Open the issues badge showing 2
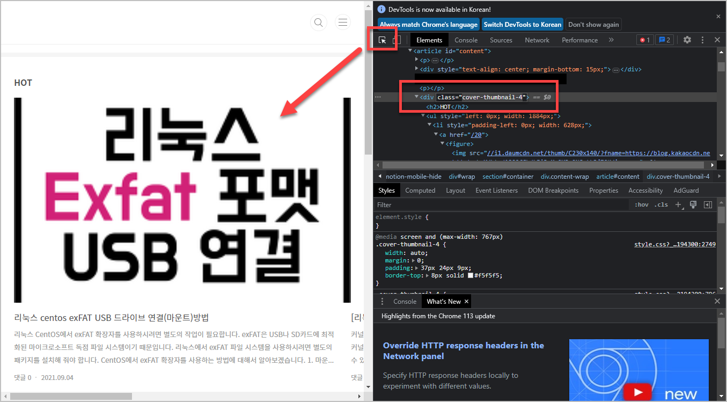The height and width of the screenshot is (402, 727). point(665,40)
